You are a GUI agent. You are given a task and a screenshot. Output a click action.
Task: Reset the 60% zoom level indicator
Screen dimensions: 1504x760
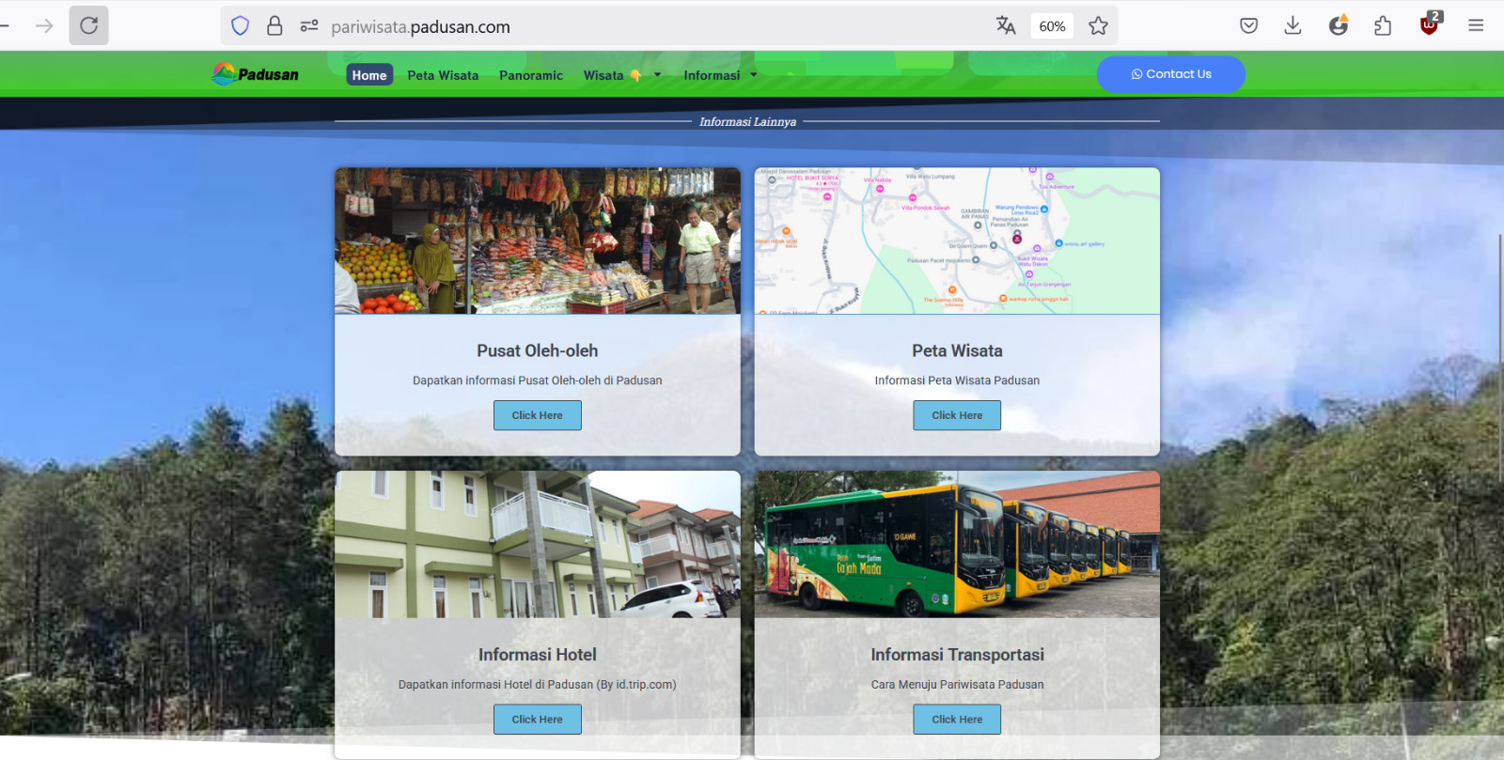point(1052,26)
